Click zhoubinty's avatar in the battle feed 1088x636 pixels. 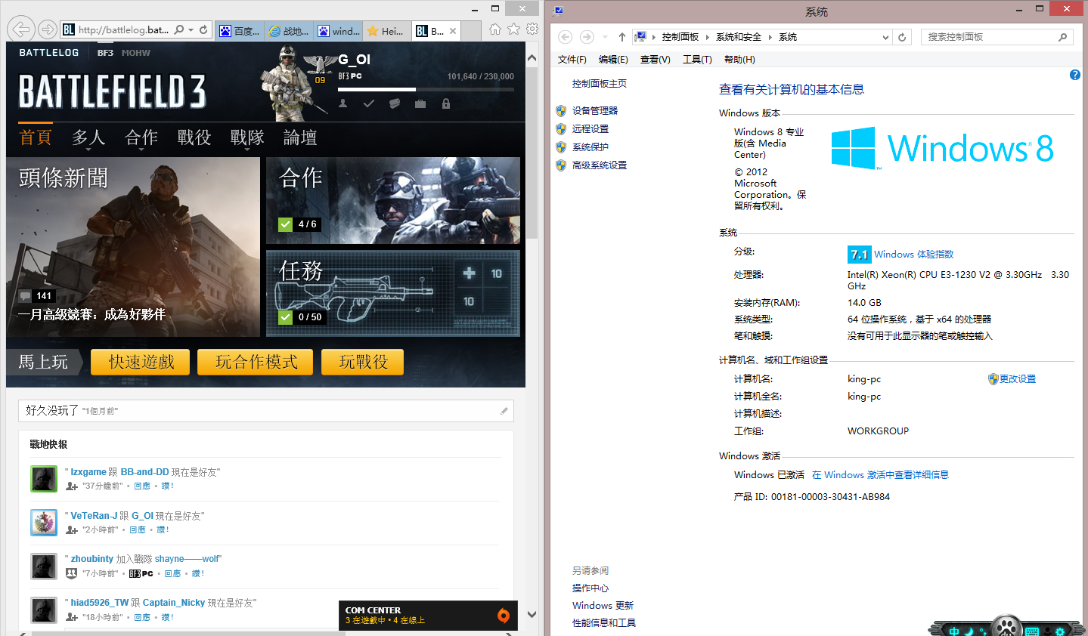tap(44, 567)
